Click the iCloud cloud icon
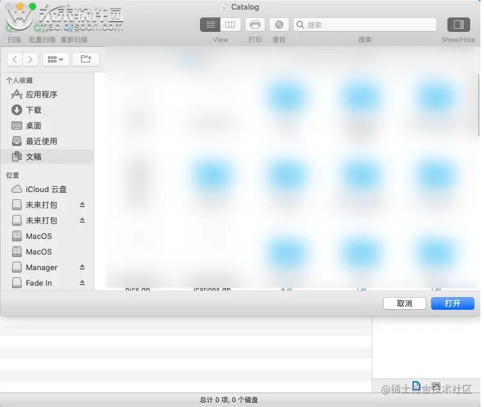The height and width of the screenshot is (407, 484). pyautogui.click(x=17, y=189)
